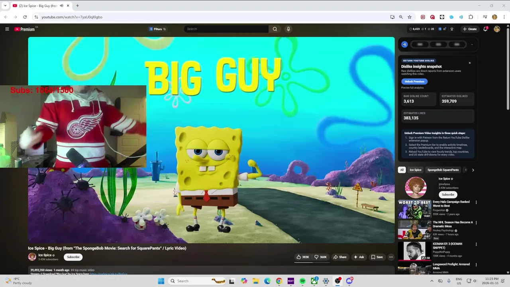
Task: Open The NHL Season Has Become video title
Action: tap(453, 224)
